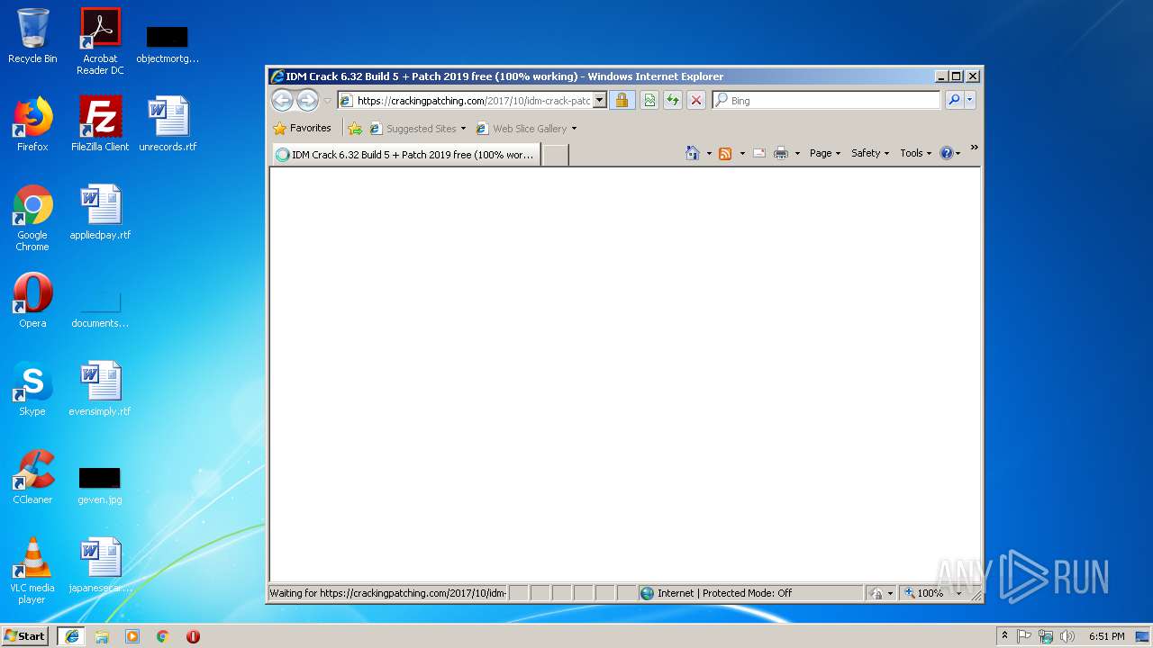This screenshot has width=1153, height=648.
Task: Open the FileZilla Client desktop shortcut
Action: [100, 123]
